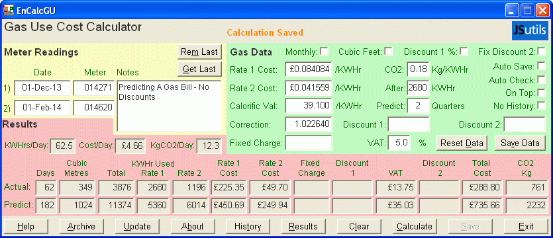Click the meter reading field 014271
This screenshot has width=553, height=238.
94,88
